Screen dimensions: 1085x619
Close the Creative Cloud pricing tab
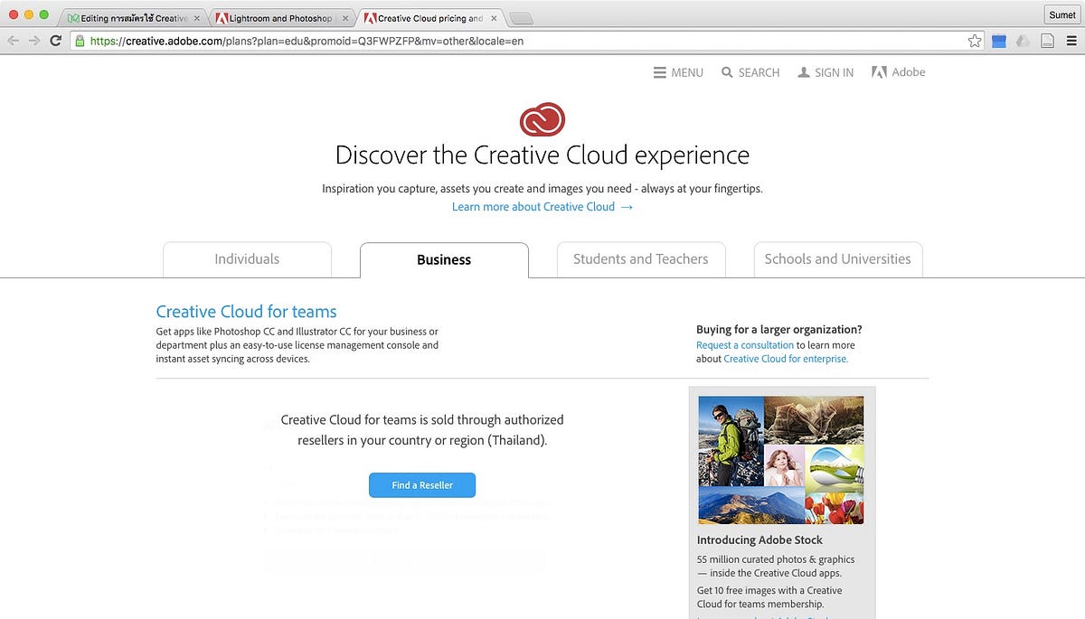click(495, 18)
